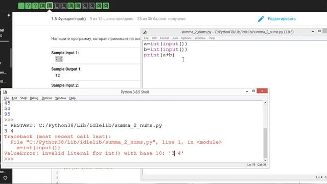Open Window menu in the editor window
The image size is (327, 184).
click(x=200, y=38)
